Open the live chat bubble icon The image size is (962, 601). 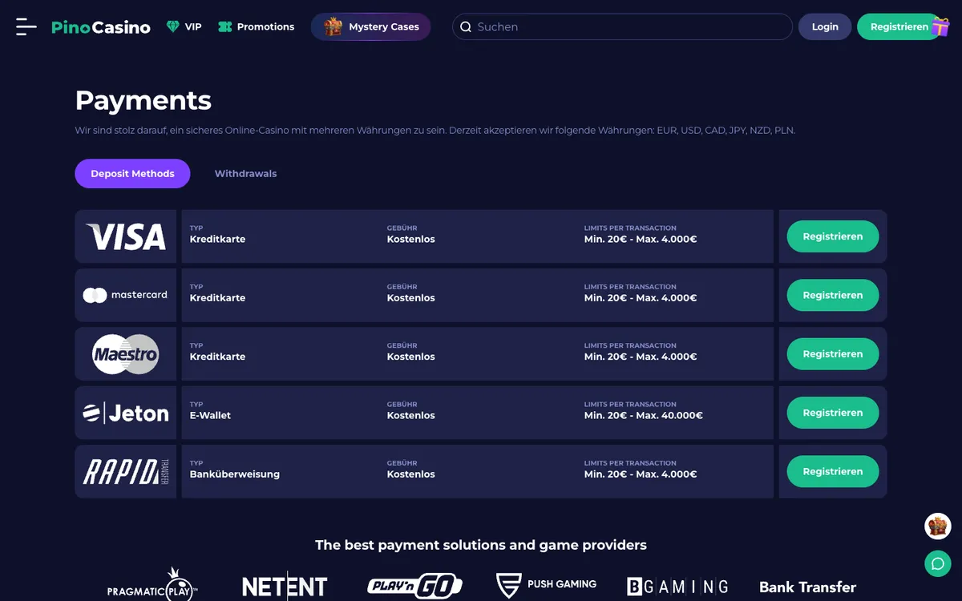938,563
